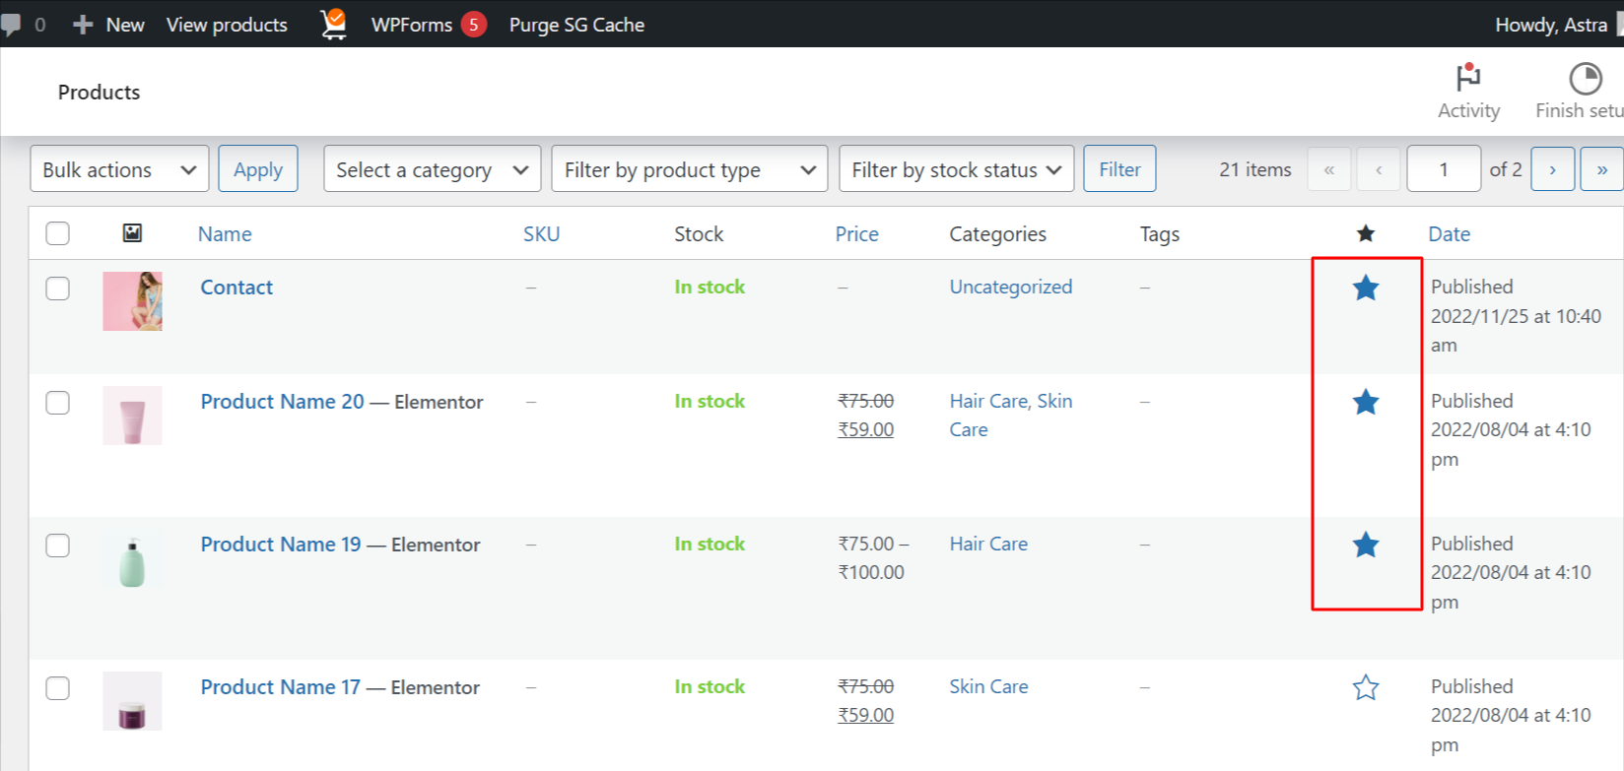Click the Finish setup circle icon
The width and height of the screenshot is (1624, 771).
pos(1585,79)
